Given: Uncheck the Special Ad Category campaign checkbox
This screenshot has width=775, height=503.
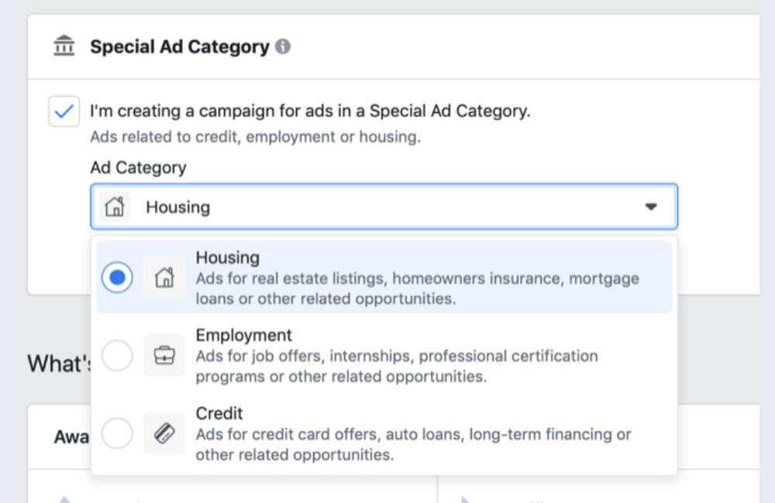Looking at the screenshot, I should point(64,111).
